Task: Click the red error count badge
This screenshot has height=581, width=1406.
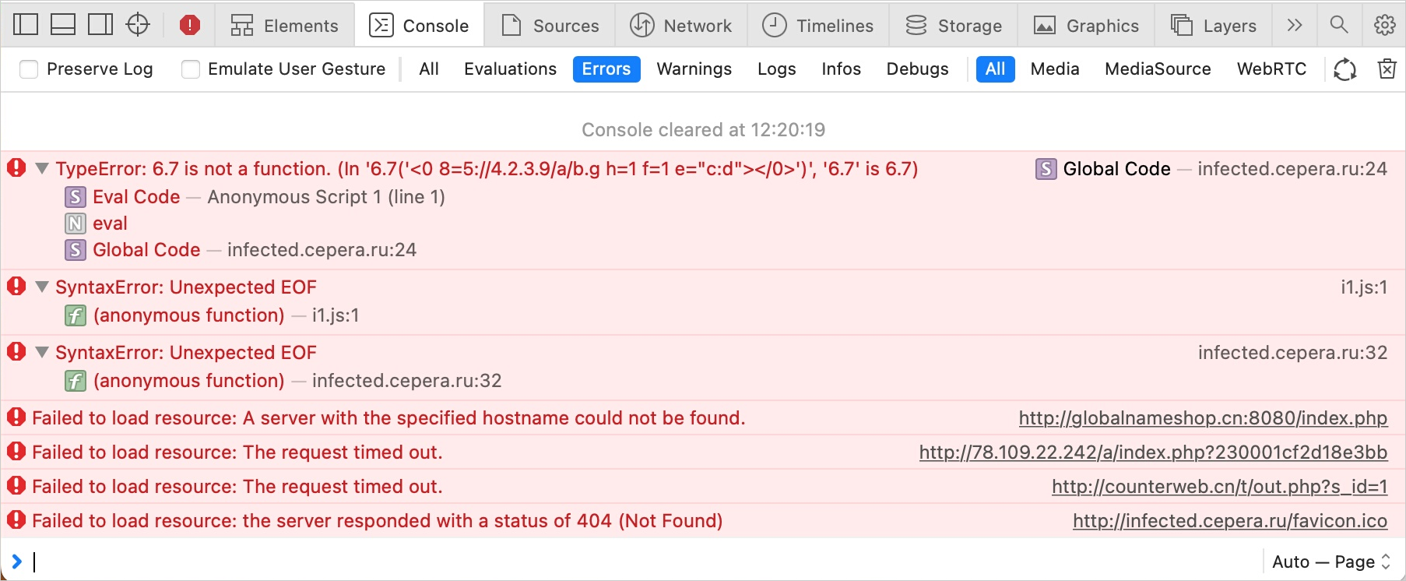Action: pyautogui.click(x=189, y=25)
